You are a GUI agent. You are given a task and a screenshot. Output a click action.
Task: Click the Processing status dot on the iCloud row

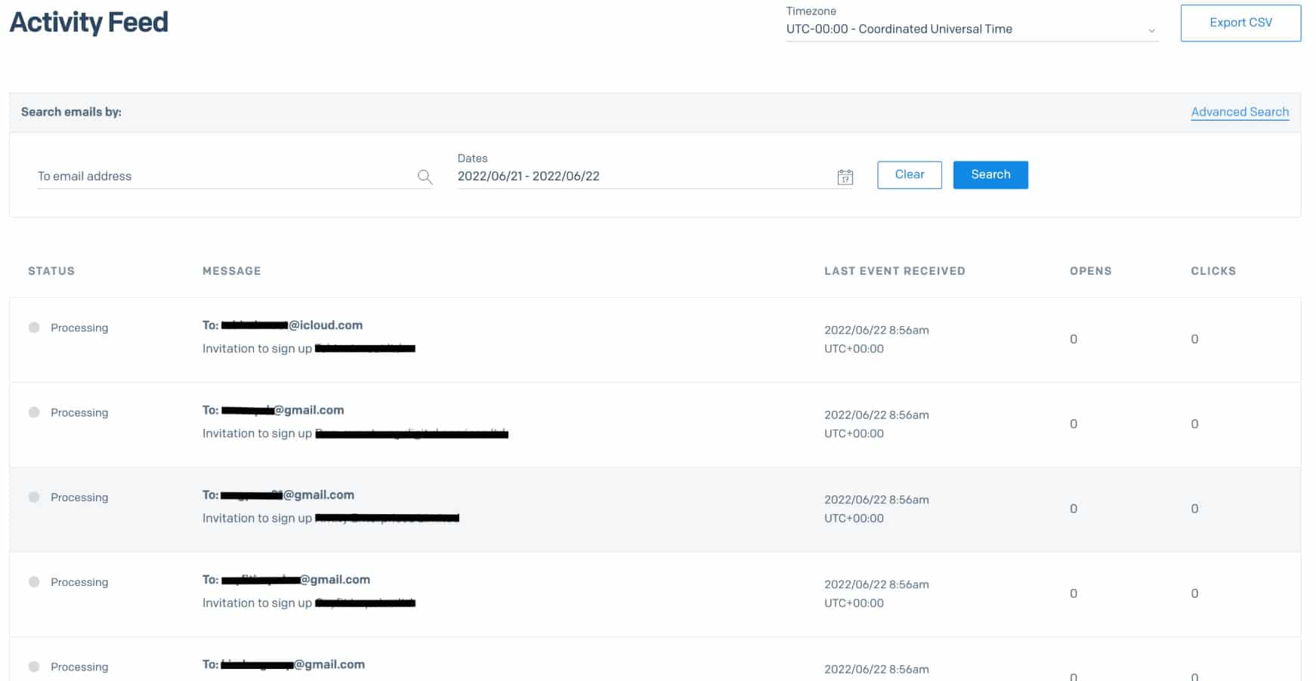pyautogui.click(x=33, y=328)
